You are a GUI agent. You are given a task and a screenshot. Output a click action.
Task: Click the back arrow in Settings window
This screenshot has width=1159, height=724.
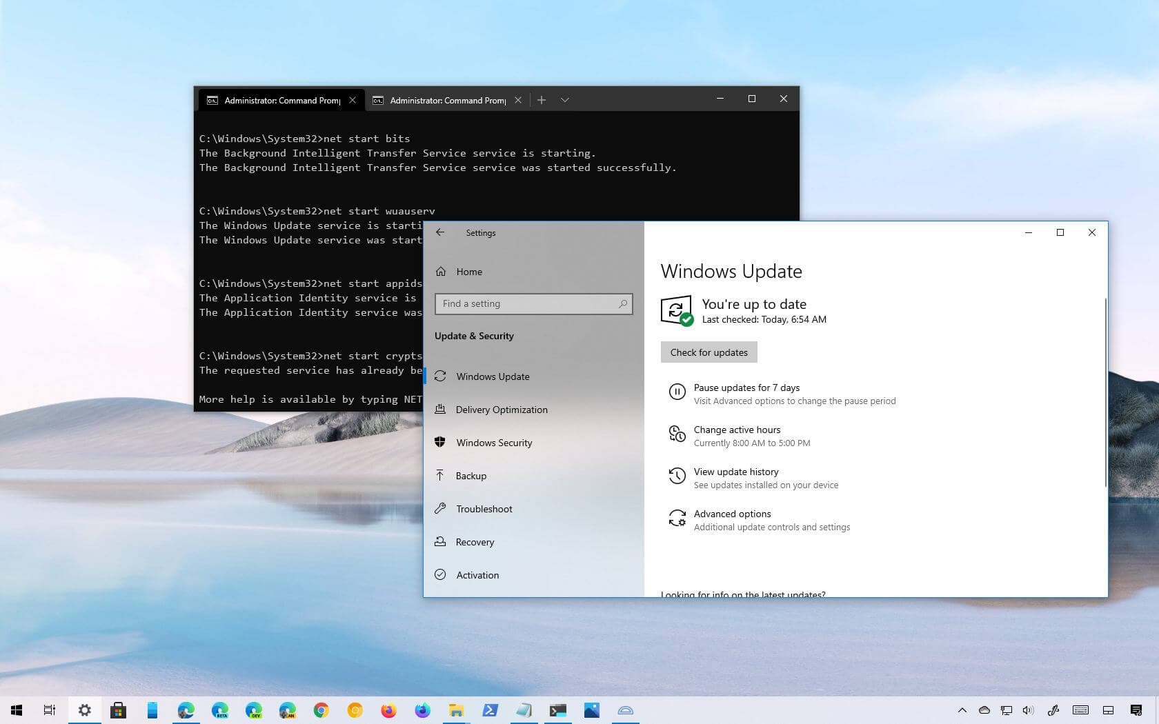click(440, 232)
